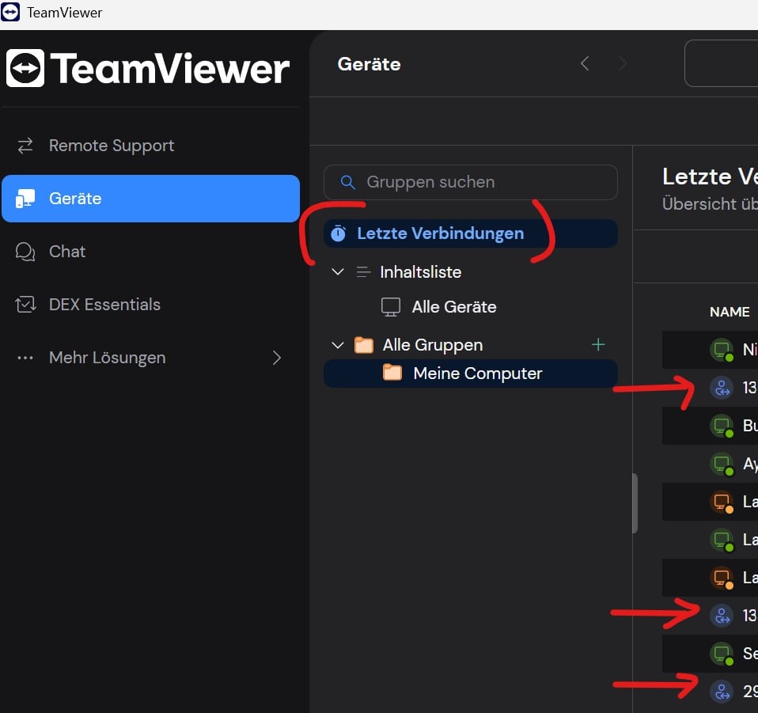Select Alle Gruppen folder
Viewport: 758px width, 713px height.
433,345
